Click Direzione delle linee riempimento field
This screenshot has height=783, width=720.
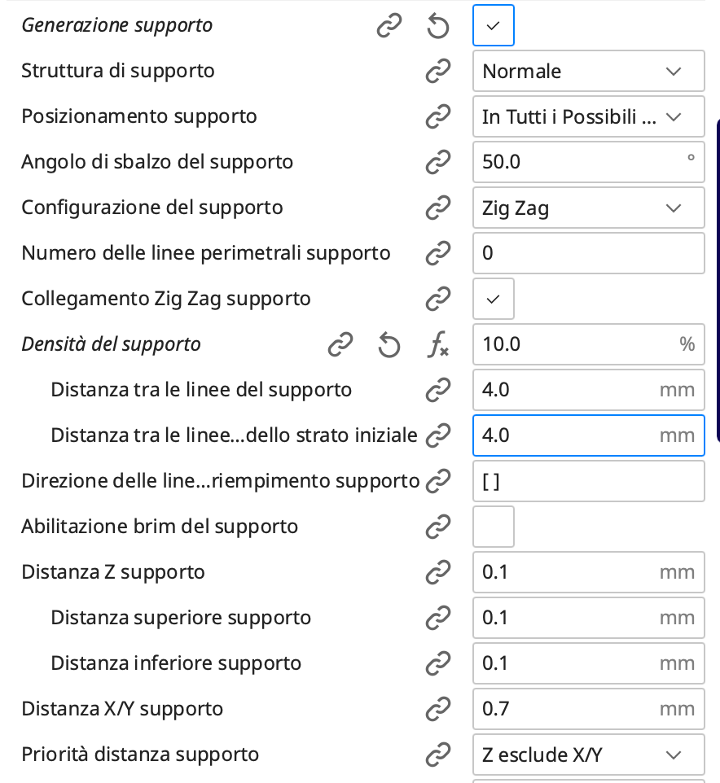coord(588,482)
